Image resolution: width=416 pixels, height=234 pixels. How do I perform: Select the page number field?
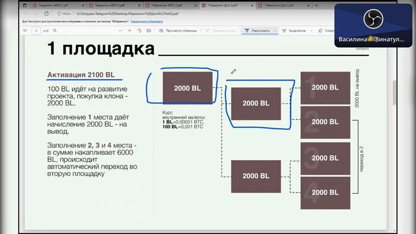(x=36, y=31)
